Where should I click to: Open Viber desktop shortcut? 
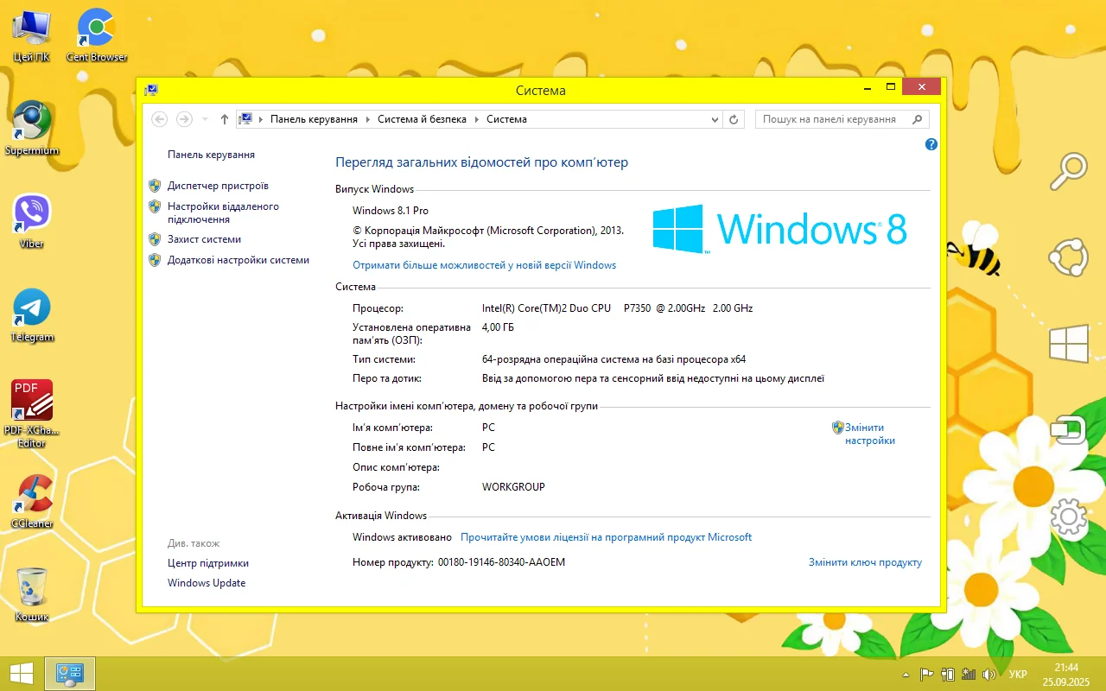32,214
